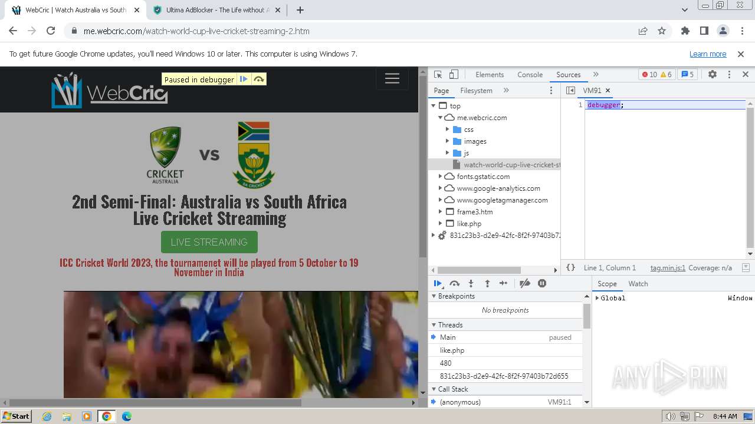Click the coverage details icon in editor status bar
The image size is (755, 424).
tap(746, 268)
